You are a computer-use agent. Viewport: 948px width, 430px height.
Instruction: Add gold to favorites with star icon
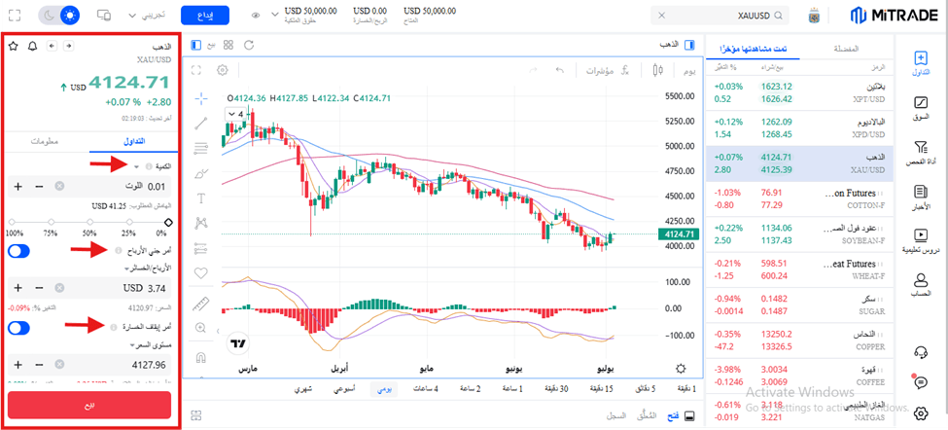(14, 46)
